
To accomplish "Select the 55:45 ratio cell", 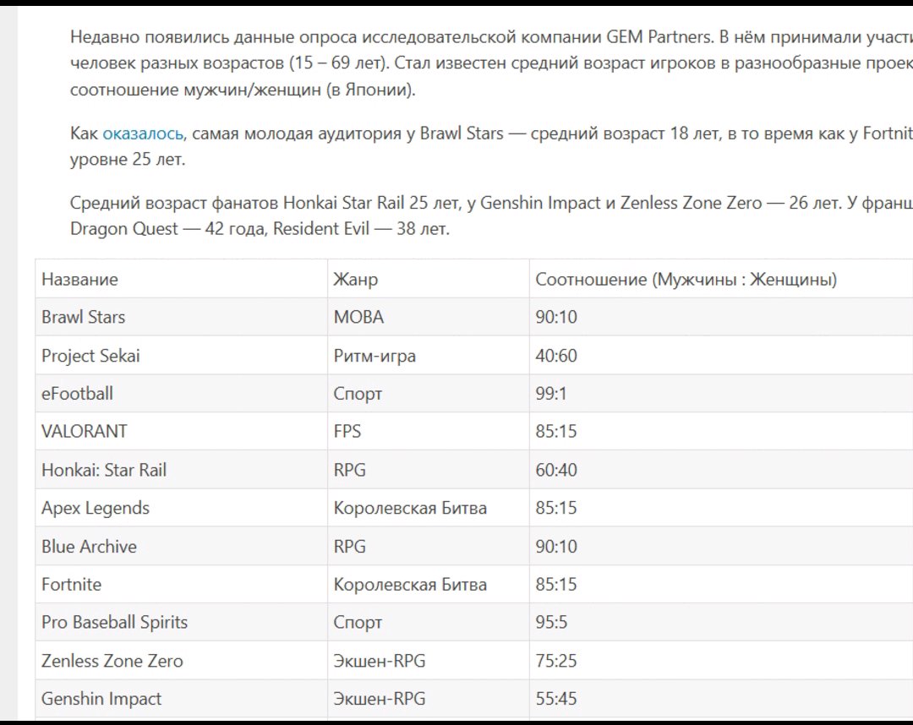I will click(556, 699).
